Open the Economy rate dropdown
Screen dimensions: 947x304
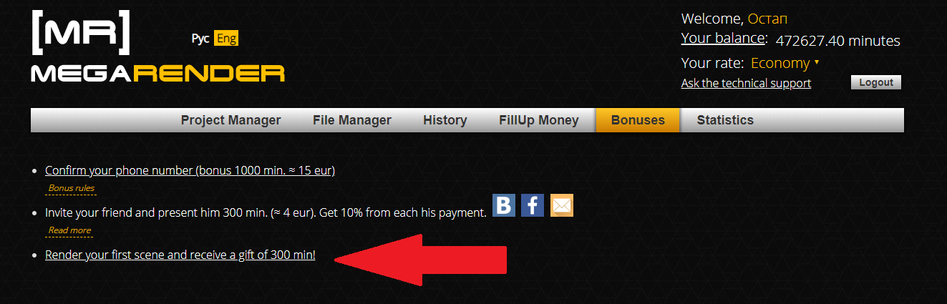785,63
